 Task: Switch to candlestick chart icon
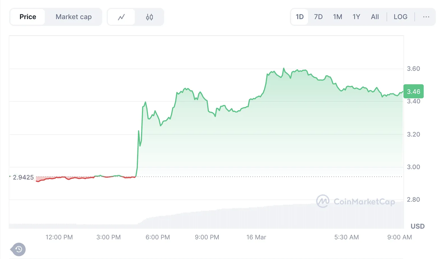(x=150, y=17)
